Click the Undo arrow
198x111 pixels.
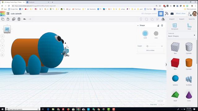[25, 19]
